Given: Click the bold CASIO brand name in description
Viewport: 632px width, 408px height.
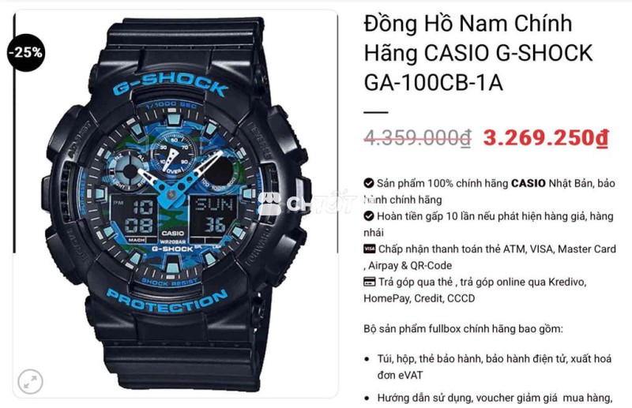Looking at the screenshot, I should 528,183.
